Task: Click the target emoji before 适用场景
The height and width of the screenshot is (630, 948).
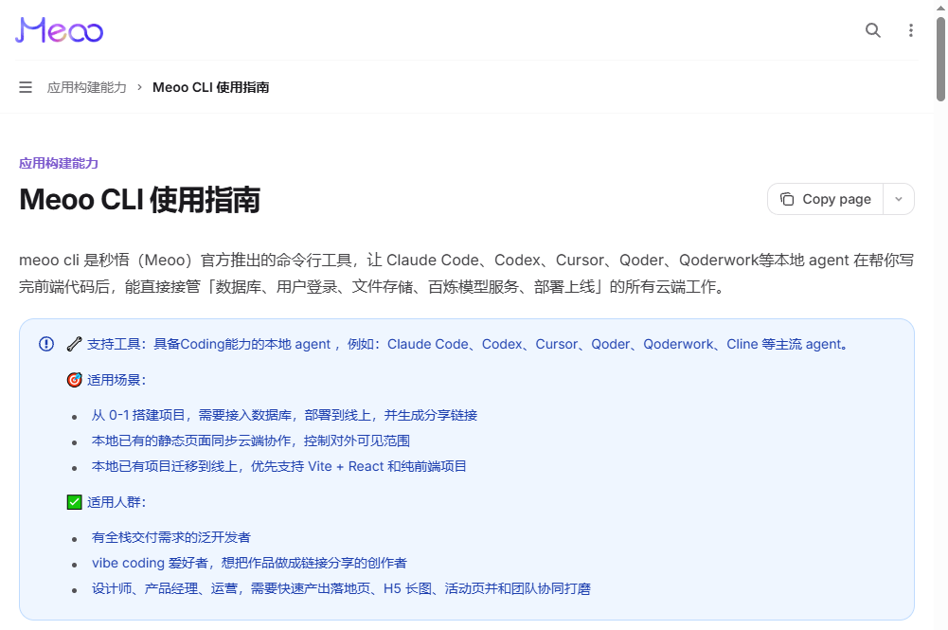Action: coord(75,380)
